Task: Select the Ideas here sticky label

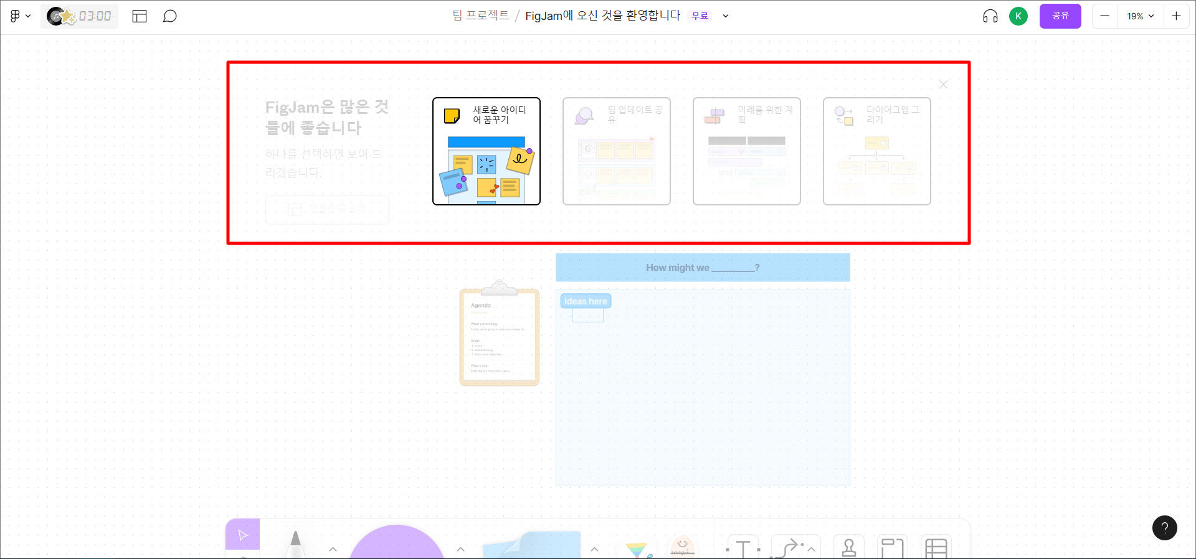Action: coord(586,301)
